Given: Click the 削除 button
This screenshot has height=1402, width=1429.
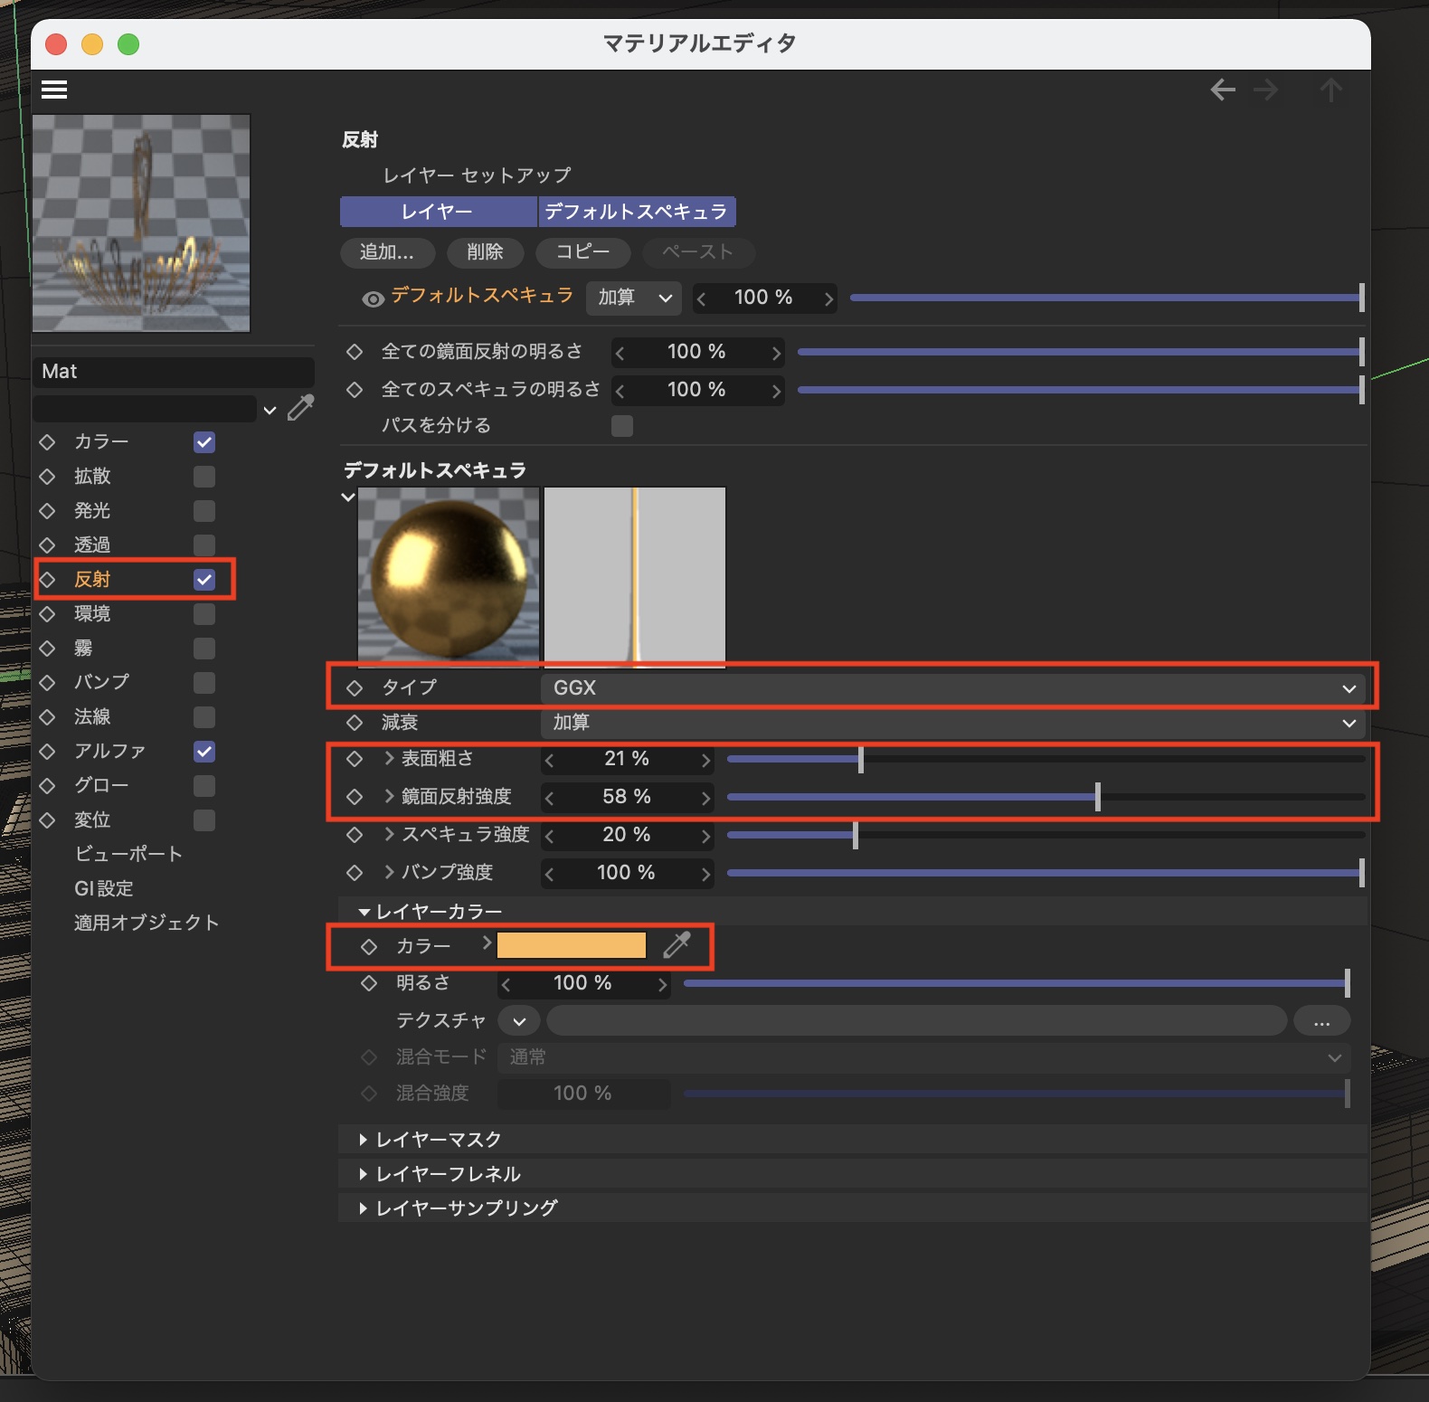Looking at the screenshot, I should (x=485, y=252).
